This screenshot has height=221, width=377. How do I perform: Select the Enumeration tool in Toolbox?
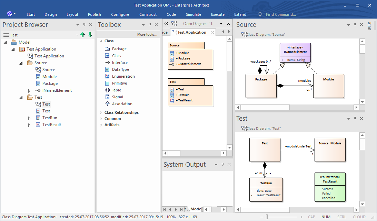[x=123, y=76]
